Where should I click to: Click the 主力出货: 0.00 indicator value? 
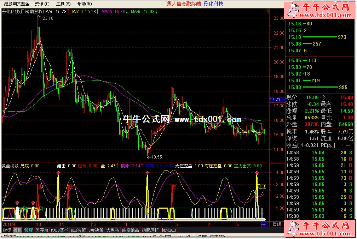(x=248, y=166)
